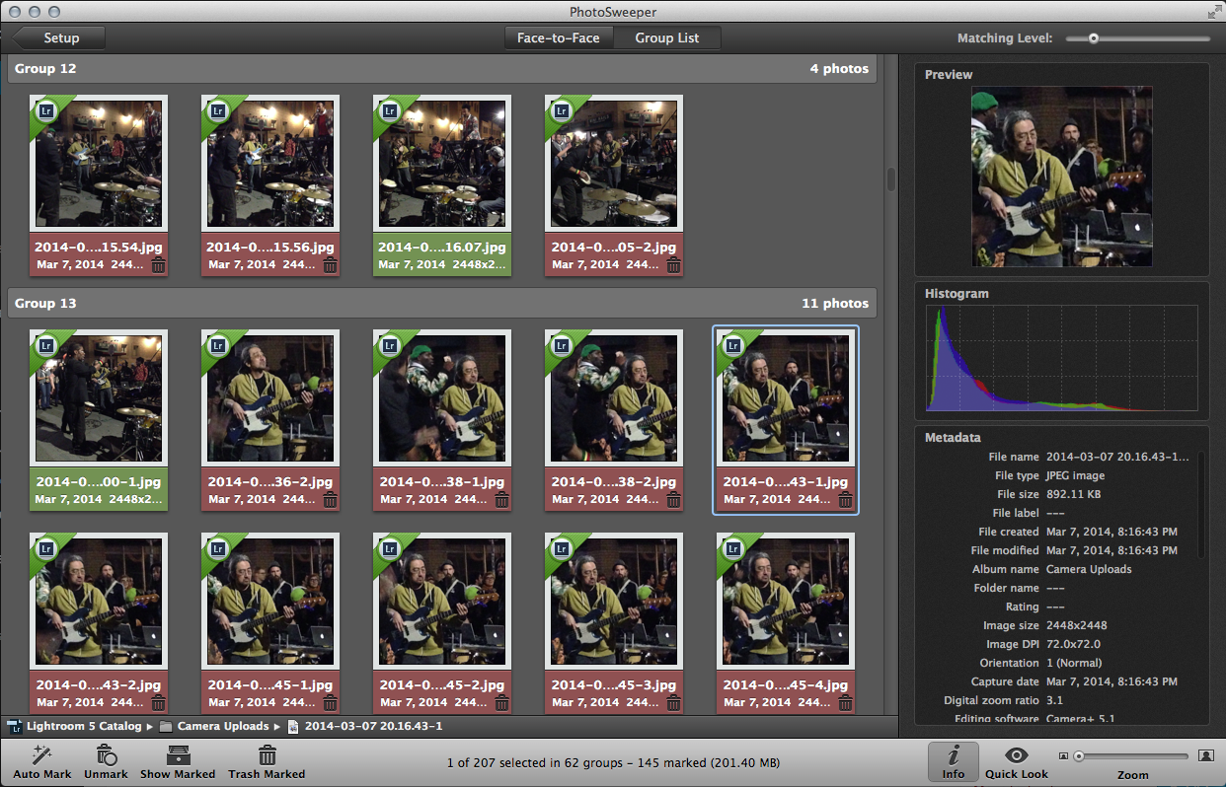Click Lightroom badge on 2014-0....16.07.jpg

[x=390, y=111]
